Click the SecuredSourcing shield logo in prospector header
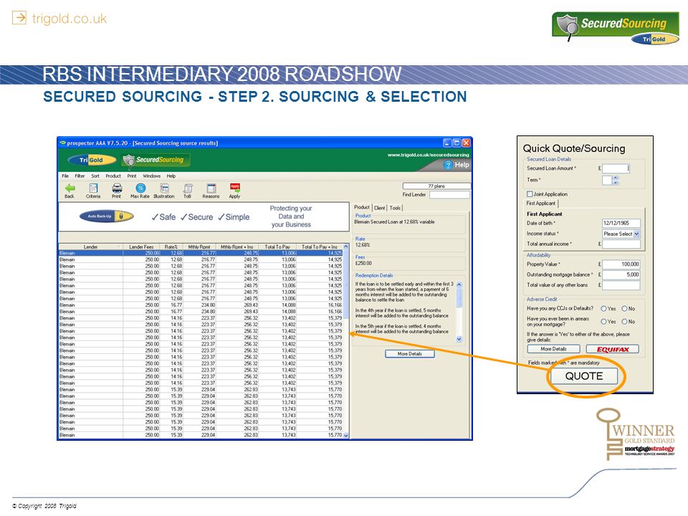Screen dimensions: 688x516 coord(156,160)
